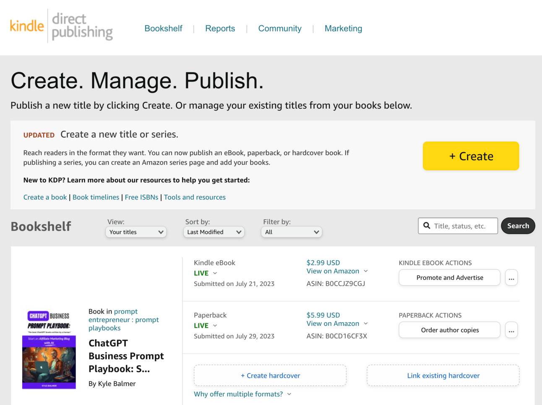The height and width of the screenshot is (405, 542).
Task: Click the Kindle eBook ellipsis more-actions button
Action: pyautogui.click(x=511, y=278)
